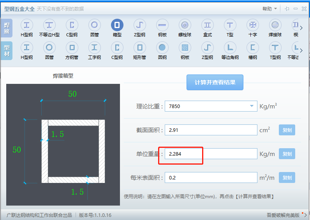Select welded Z型钢 icon in 焊接 row
The height and width of the screenshot is (220, 310).
(139, 25)
